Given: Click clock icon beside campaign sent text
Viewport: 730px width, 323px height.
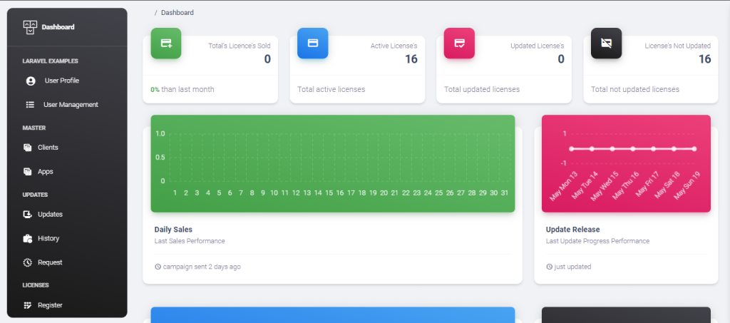Looking at the screenshot, I should pyautogui.click(x=158, y=267).
